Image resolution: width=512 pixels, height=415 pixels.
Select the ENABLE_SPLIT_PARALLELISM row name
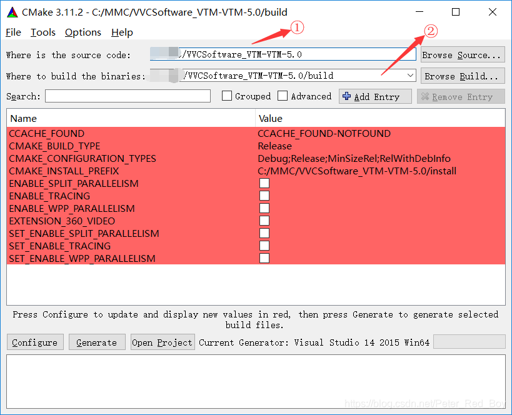tap(74, 183)
